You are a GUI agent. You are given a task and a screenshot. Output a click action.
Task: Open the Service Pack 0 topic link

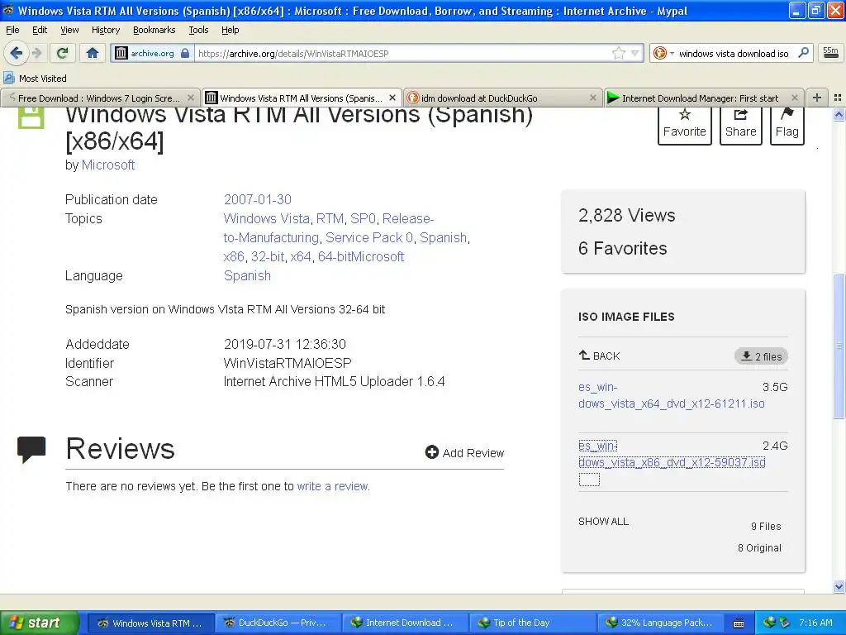click(x=369, y=237)
